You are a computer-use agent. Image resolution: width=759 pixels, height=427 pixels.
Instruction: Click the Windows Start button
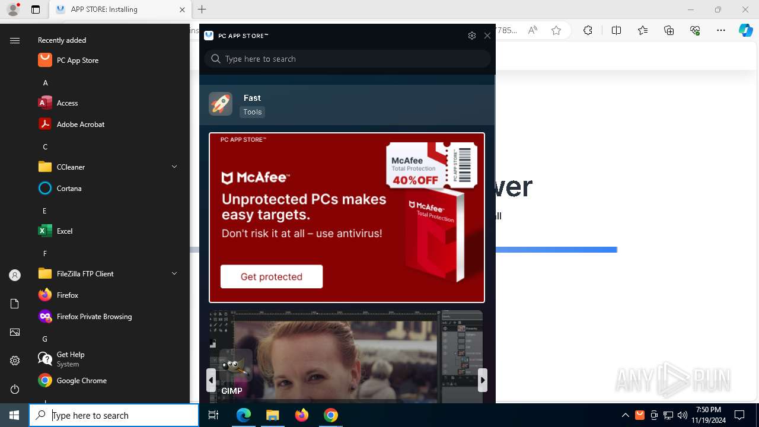tap(14, 415)
